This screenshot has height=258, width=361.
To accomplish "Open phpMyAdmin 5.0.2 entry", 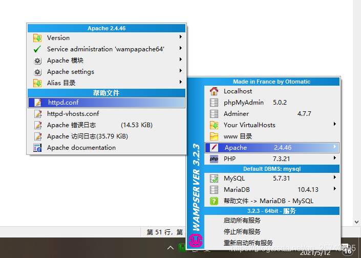I will tap(272, 103).
